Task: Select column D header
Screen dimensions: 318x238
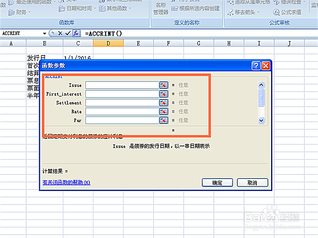Action: coord(108,43)
